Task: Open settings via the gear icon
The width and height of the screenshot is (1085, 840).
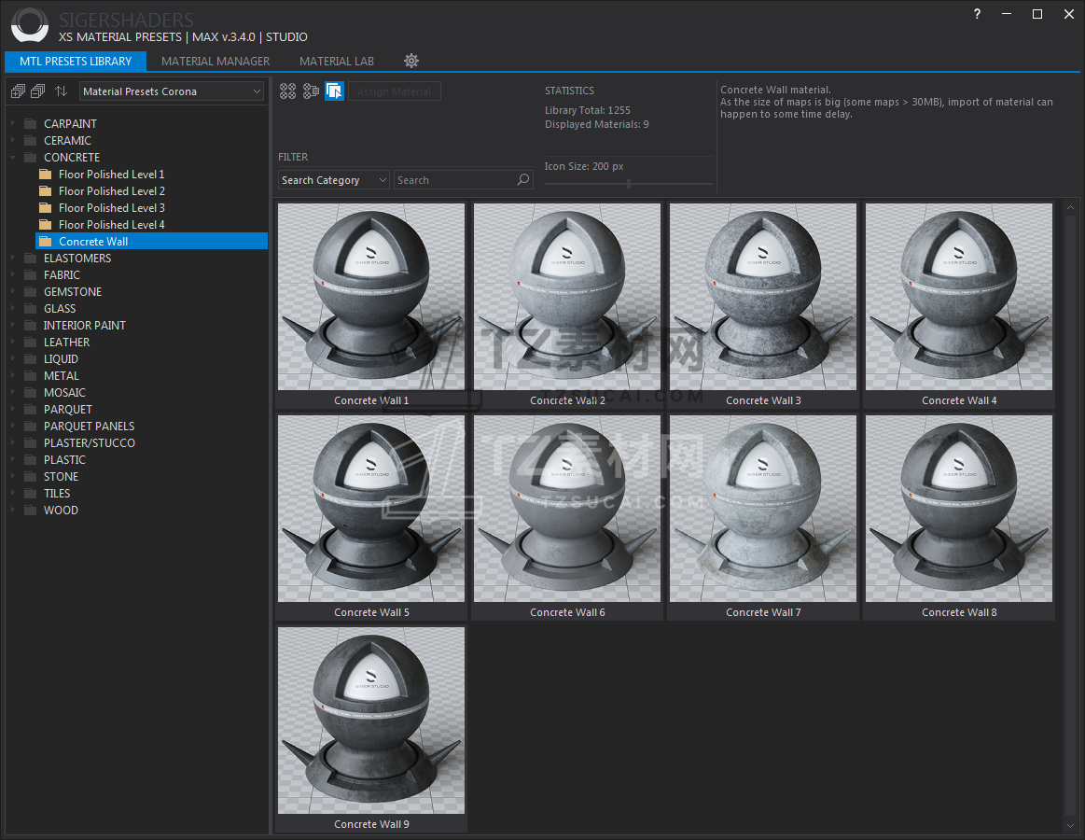Action: 411,61
